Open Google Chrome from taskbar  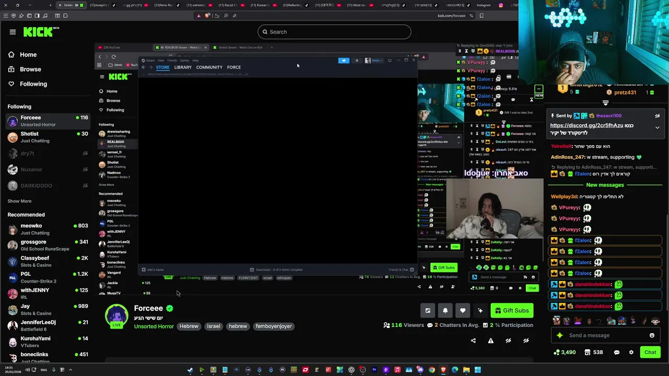432,370
